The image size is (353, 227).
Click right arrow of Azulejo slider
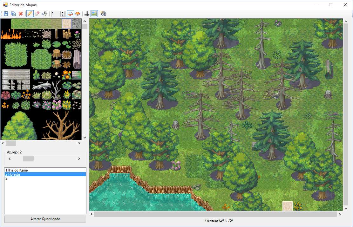[x=79, y=159]
